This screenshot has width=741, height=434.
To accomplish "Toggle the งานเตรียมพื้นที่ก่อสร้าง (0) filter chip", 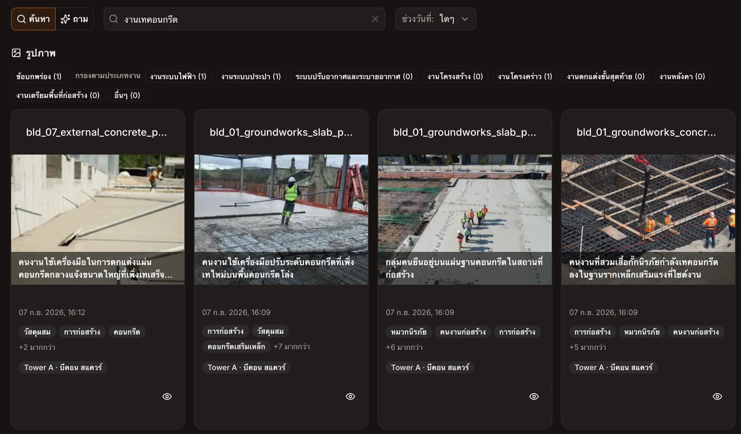I will [x=58, y=95].
